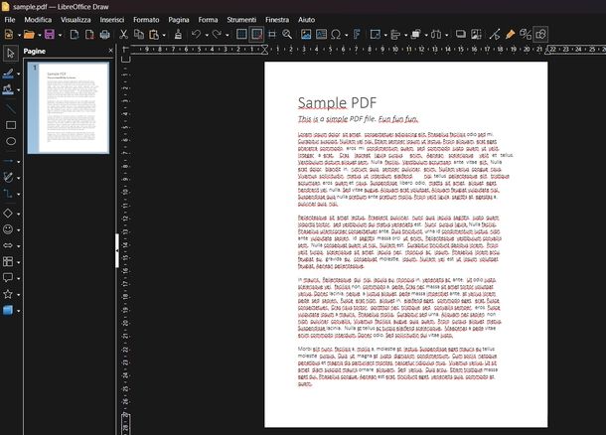Expand the Symbol Shapes dropdown arrow

coord(18,229)
